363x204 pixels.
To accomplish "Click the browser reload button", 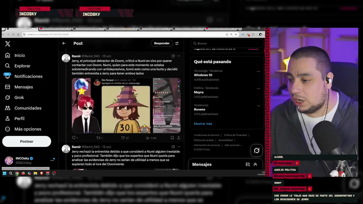I will (13, 34).
